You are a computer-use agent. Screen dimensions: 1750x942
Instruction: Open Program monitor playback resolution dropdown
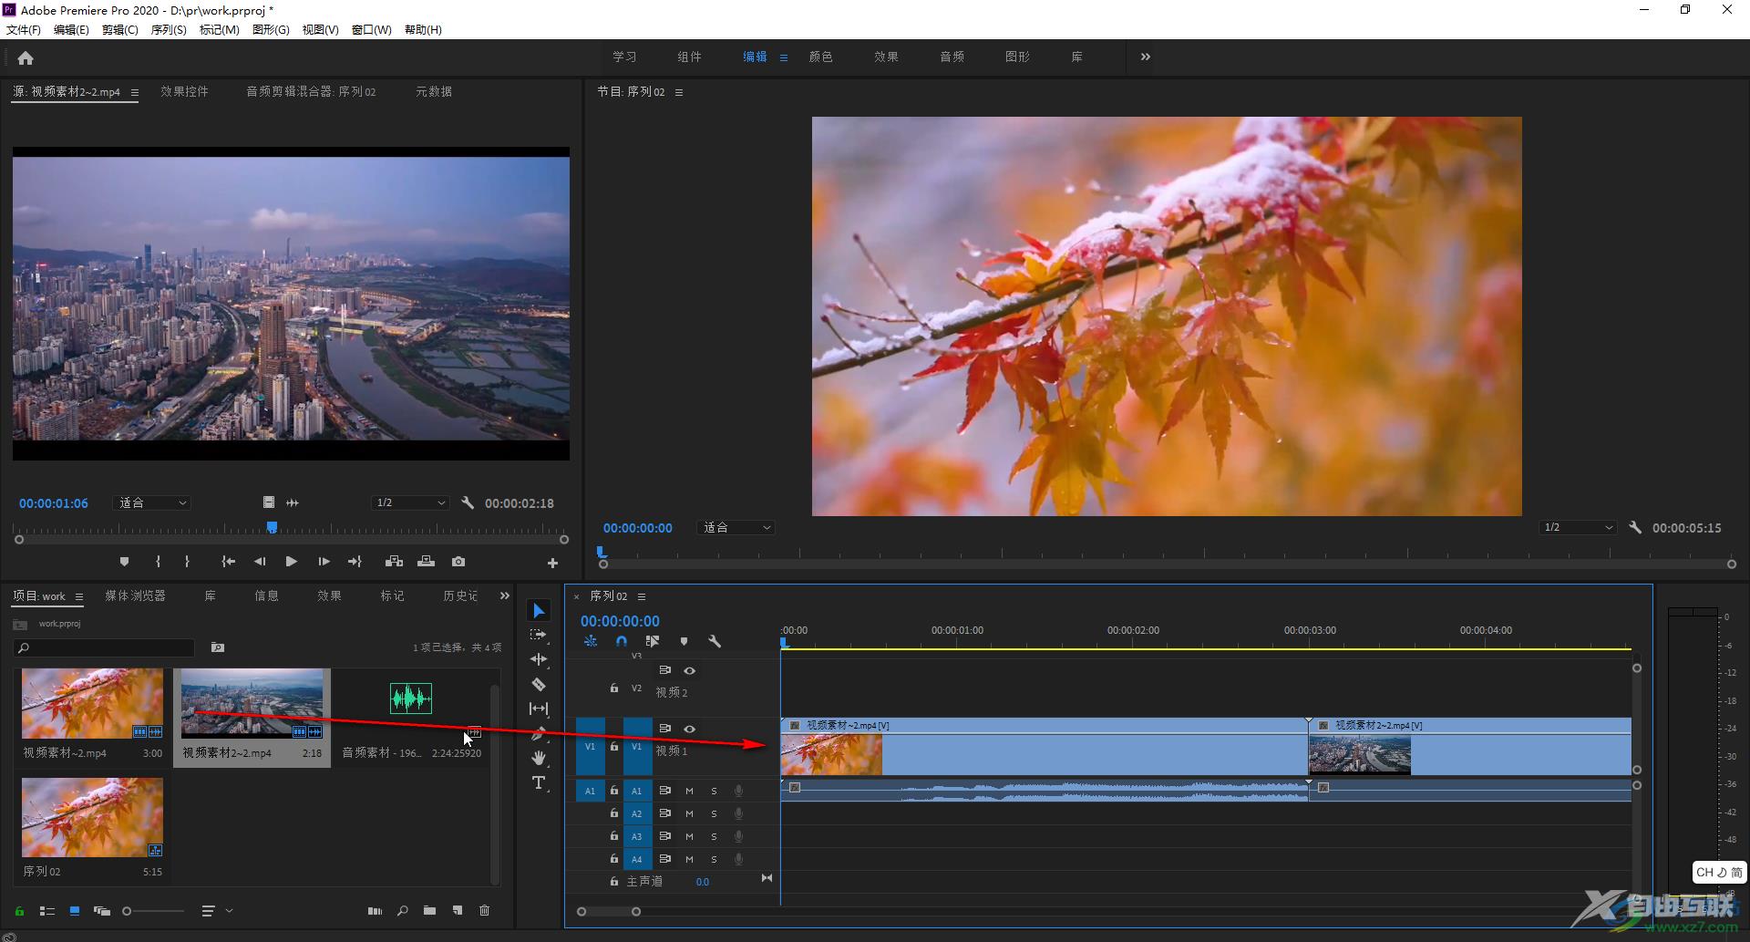coord(1578,527)
